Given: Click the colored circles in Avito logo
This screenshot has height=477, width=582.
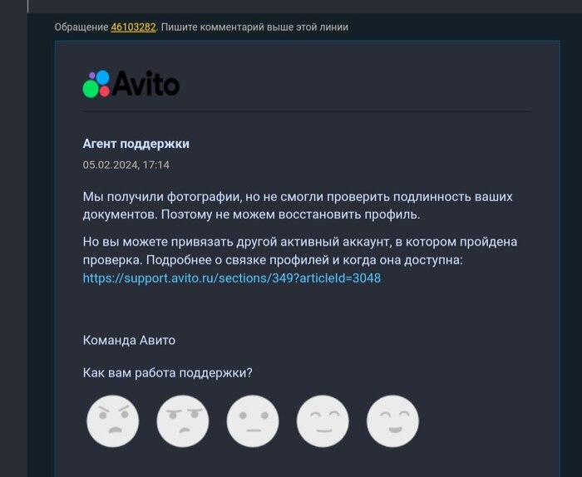Looking at the screenshot, I should pos(96,84).
